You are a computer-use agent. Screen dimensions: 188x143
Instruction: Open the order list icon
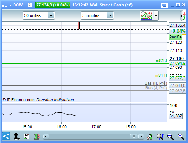26,137
